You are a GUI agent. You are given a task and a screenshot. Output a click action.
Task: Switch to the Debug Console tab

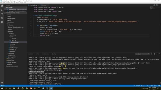point(45,54)
